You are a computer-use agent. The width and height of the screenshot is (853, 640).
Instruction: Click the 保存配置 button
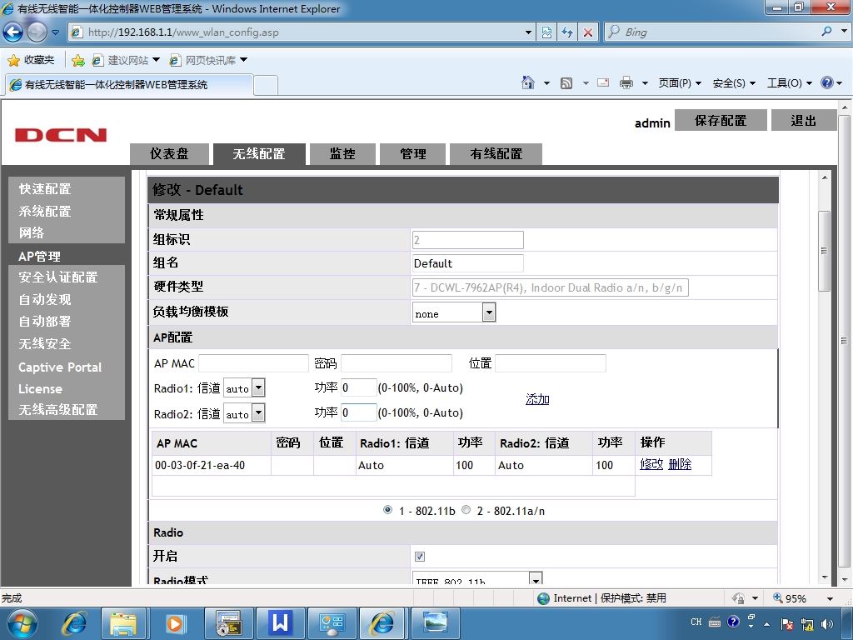[721, 120]
